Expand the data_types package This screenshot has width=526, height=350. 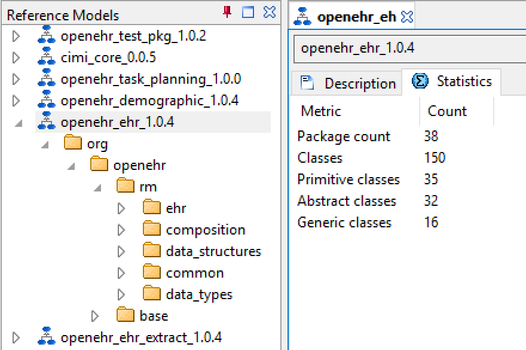pyautogui.click(x=121, y=294)
